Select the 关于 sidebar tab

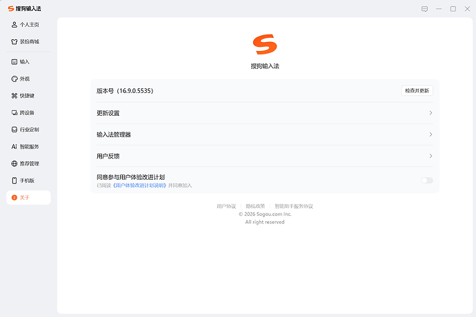click(28, 198)
